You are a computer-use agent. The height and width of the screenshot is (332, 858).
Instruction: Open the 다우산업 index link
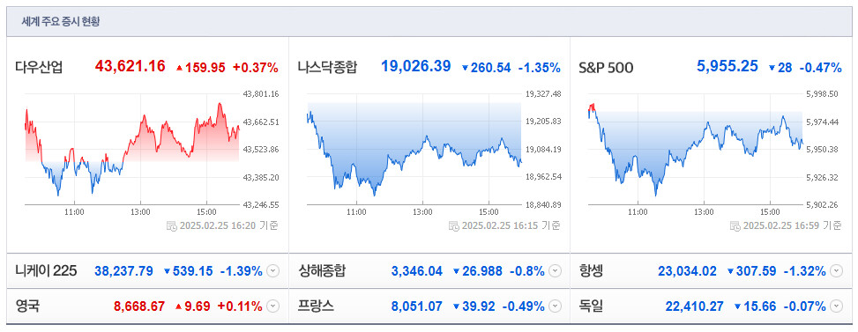click(39, 68)
